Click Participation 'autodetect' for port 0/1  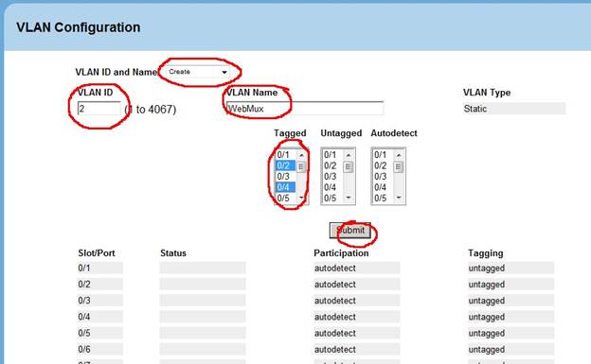pos(356,268)
